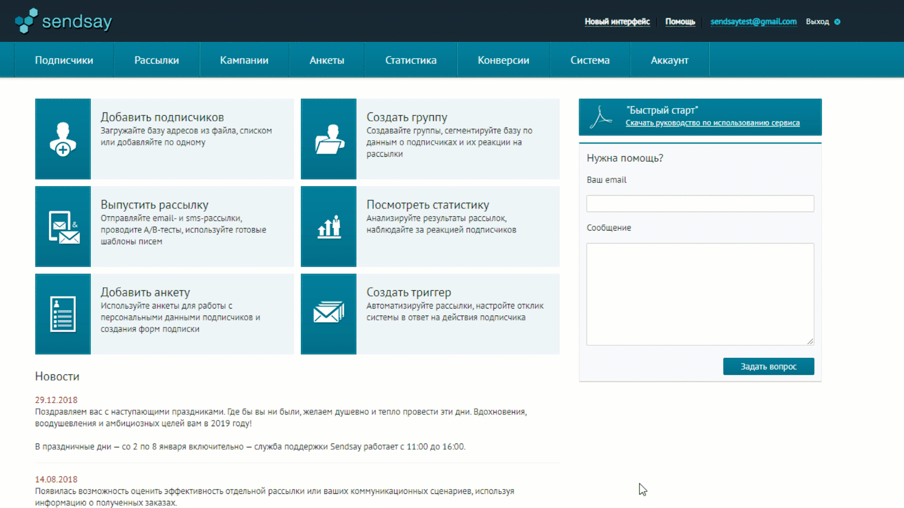Screen dimensions: 904x508
Task: Click the add subscribers person icon
Action: coord(63,139)
